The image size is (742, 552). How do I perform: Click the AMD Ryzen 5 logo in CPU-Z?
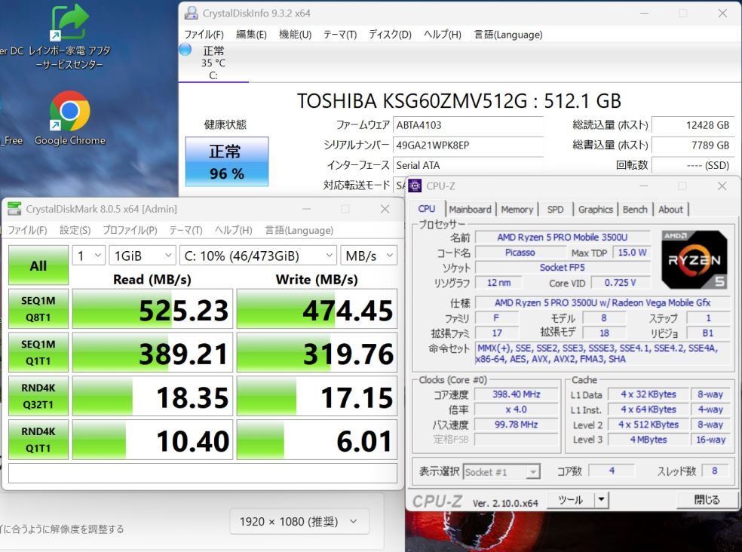click(x=694, y=259)
